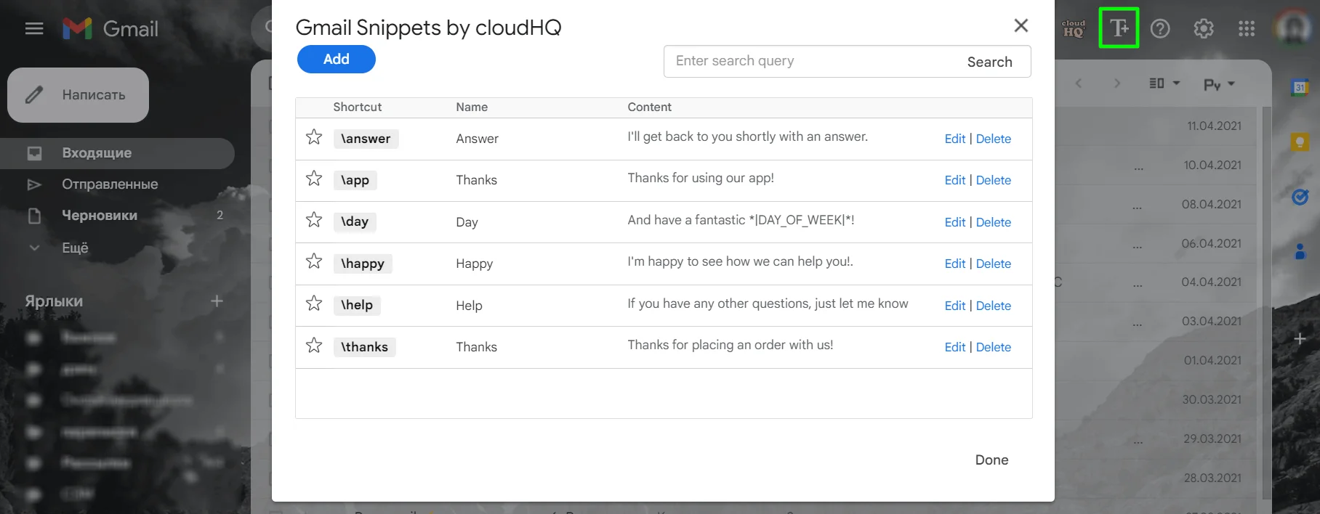The image size is (1320, 514).
Task: Click the blue Add button
Action: [x=336, y=60]
